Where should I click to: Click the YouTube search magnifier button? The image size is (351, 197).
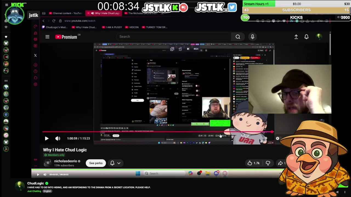click(x=238, y=37)
